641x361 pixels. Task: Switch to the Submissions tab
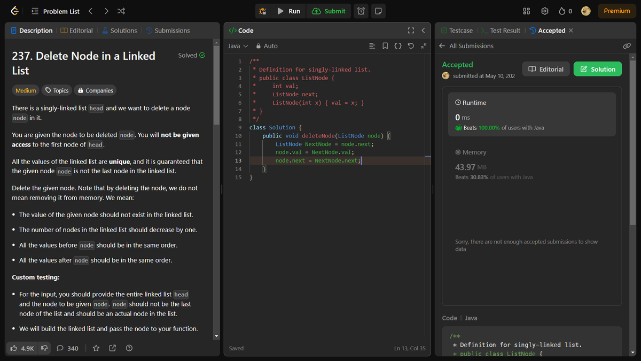[168, 30]
